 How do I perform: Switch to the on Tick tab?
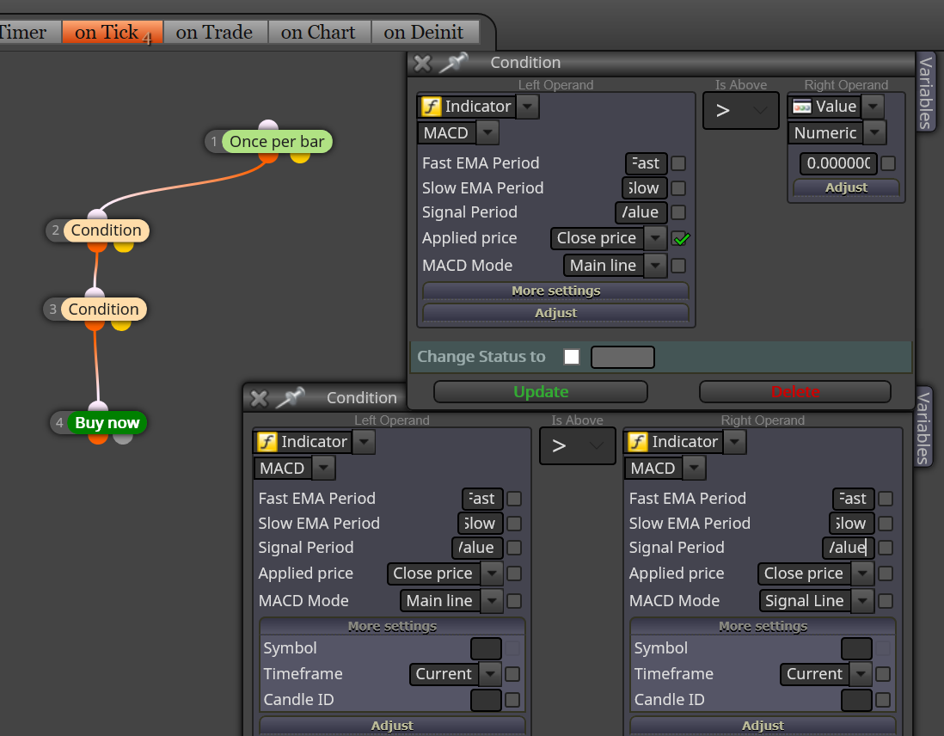point(112,32)
